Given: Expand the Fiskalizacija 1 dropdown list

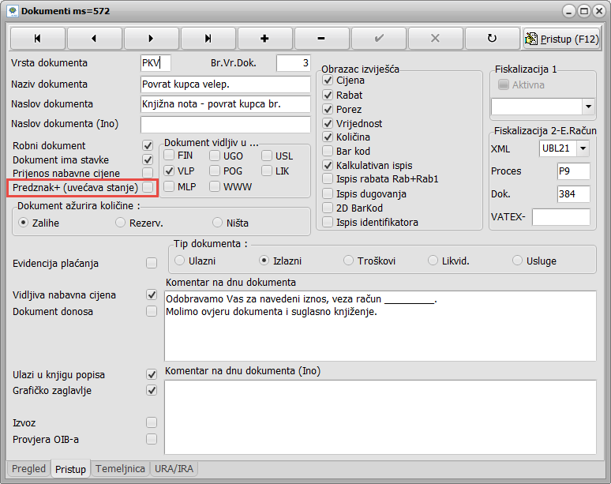Looking at the screenshot, I should [x=588, y=106].
